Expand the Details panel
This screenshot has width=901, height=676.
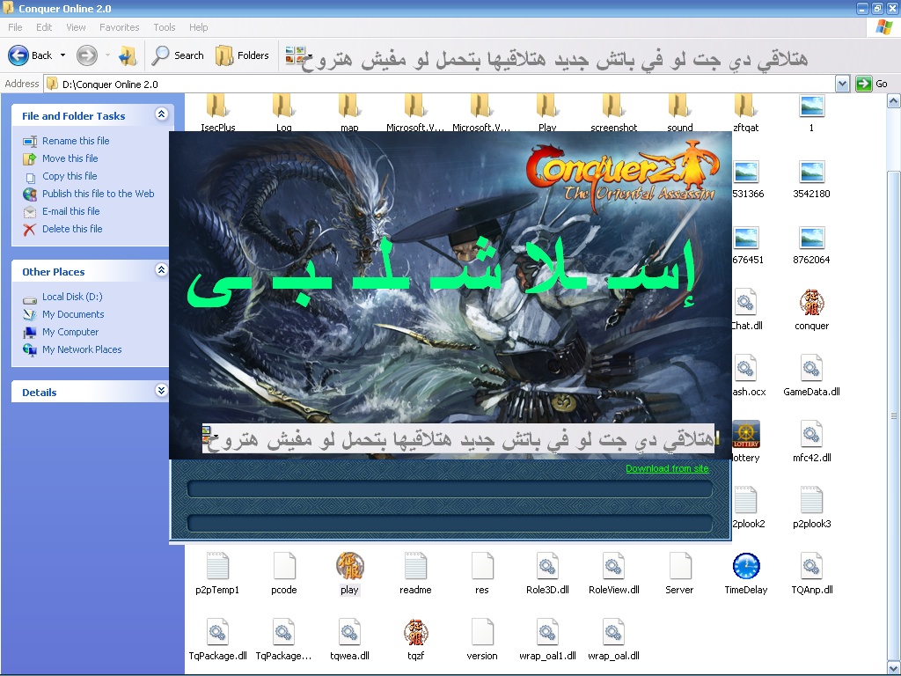point(162,391)
